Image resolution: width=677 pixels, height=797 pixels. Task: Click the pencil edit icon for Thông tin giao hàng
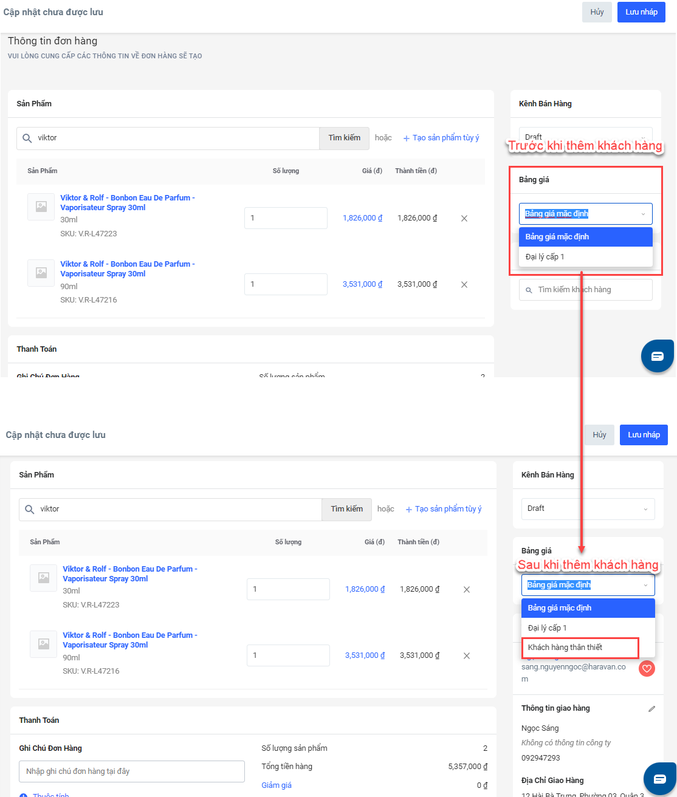pyautogui.click(x=651, y=708)
